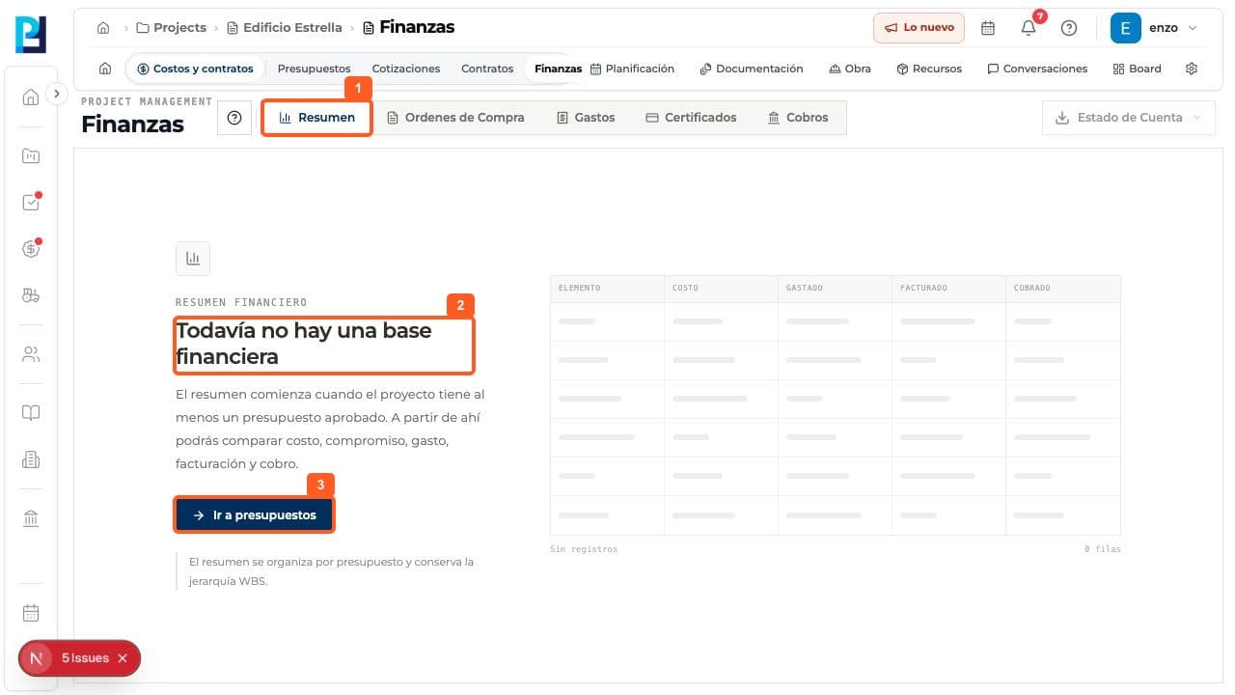Image resolution: width=1235 pixels, height=695 pixels.
Task: Switch to the Gastos tab
Action: (586, 118)
